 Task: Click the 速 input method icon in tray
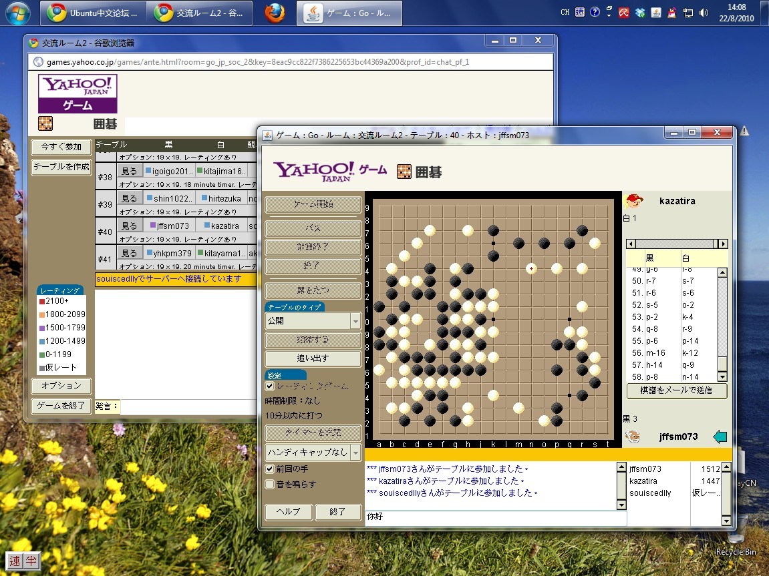point(580,12)
